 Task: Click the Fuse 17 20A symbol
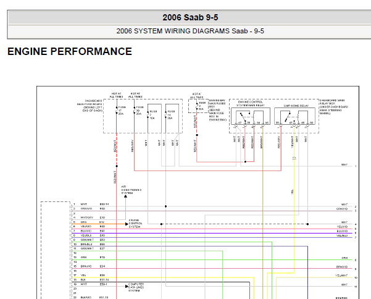[117, 111]
